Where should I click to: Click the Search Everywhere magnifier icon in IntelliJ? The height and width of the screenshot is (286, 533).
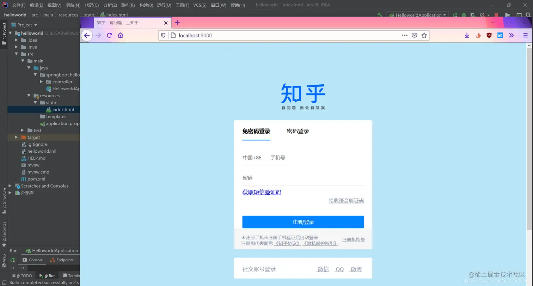[528, 15]
